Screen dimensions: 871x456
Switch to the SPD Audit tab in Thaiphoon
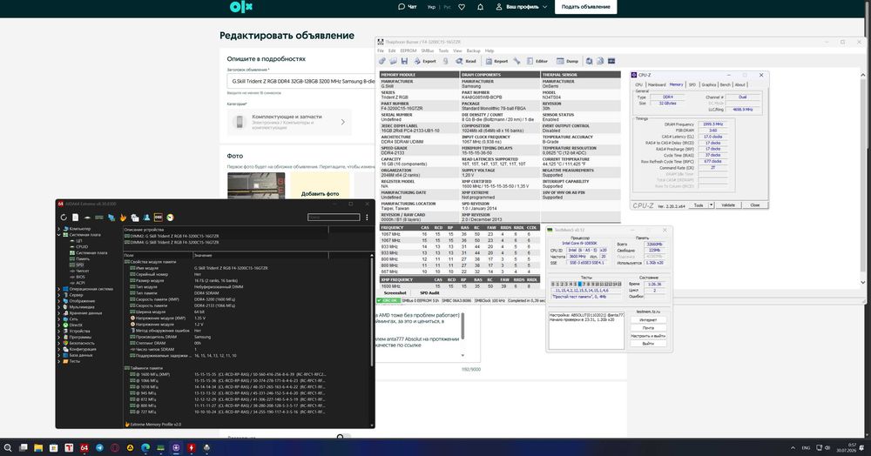(x=429, y=293)
